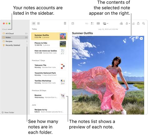Screen dimensions: 148x136
Task: Open the lock note dropdown
Action: pyautogui.click(x=128, y=23)
